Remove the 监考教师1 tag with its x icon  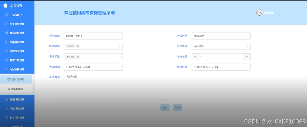(x=78, y=46)
